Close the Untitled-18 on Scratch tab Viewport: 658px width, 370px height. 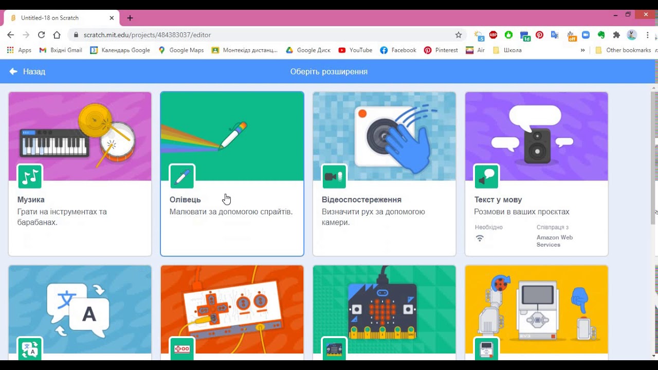click(x=112, y=18)
